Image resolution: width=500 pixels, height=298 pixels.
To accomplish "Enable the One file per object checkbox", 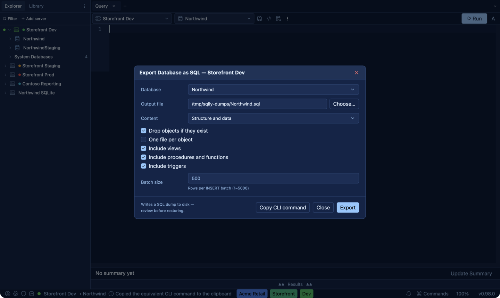I will point(143,139).
